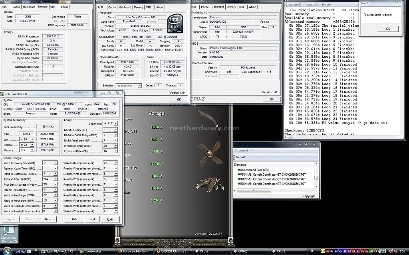Select the 'Command Rate (CR)' row in EVEREST

click(x=253, y=170)
